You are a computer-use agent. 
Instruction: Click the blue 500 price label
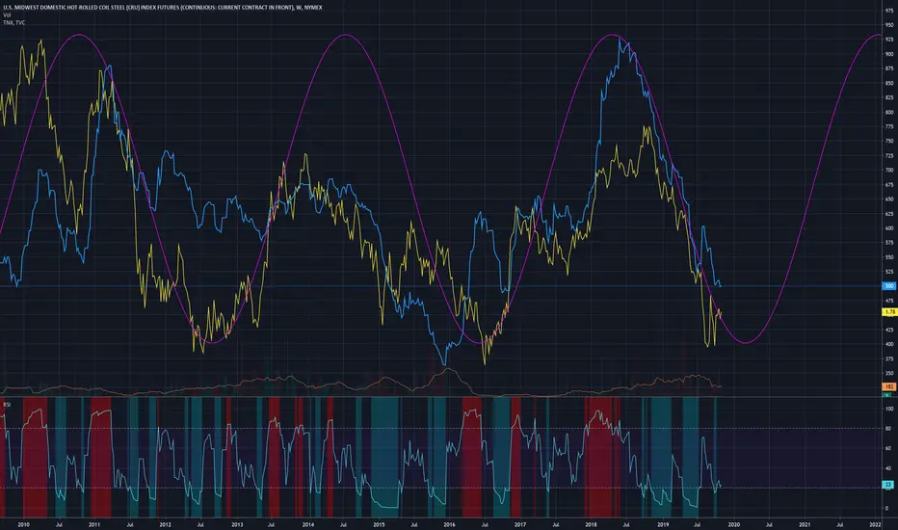click(x=889, y=286)
